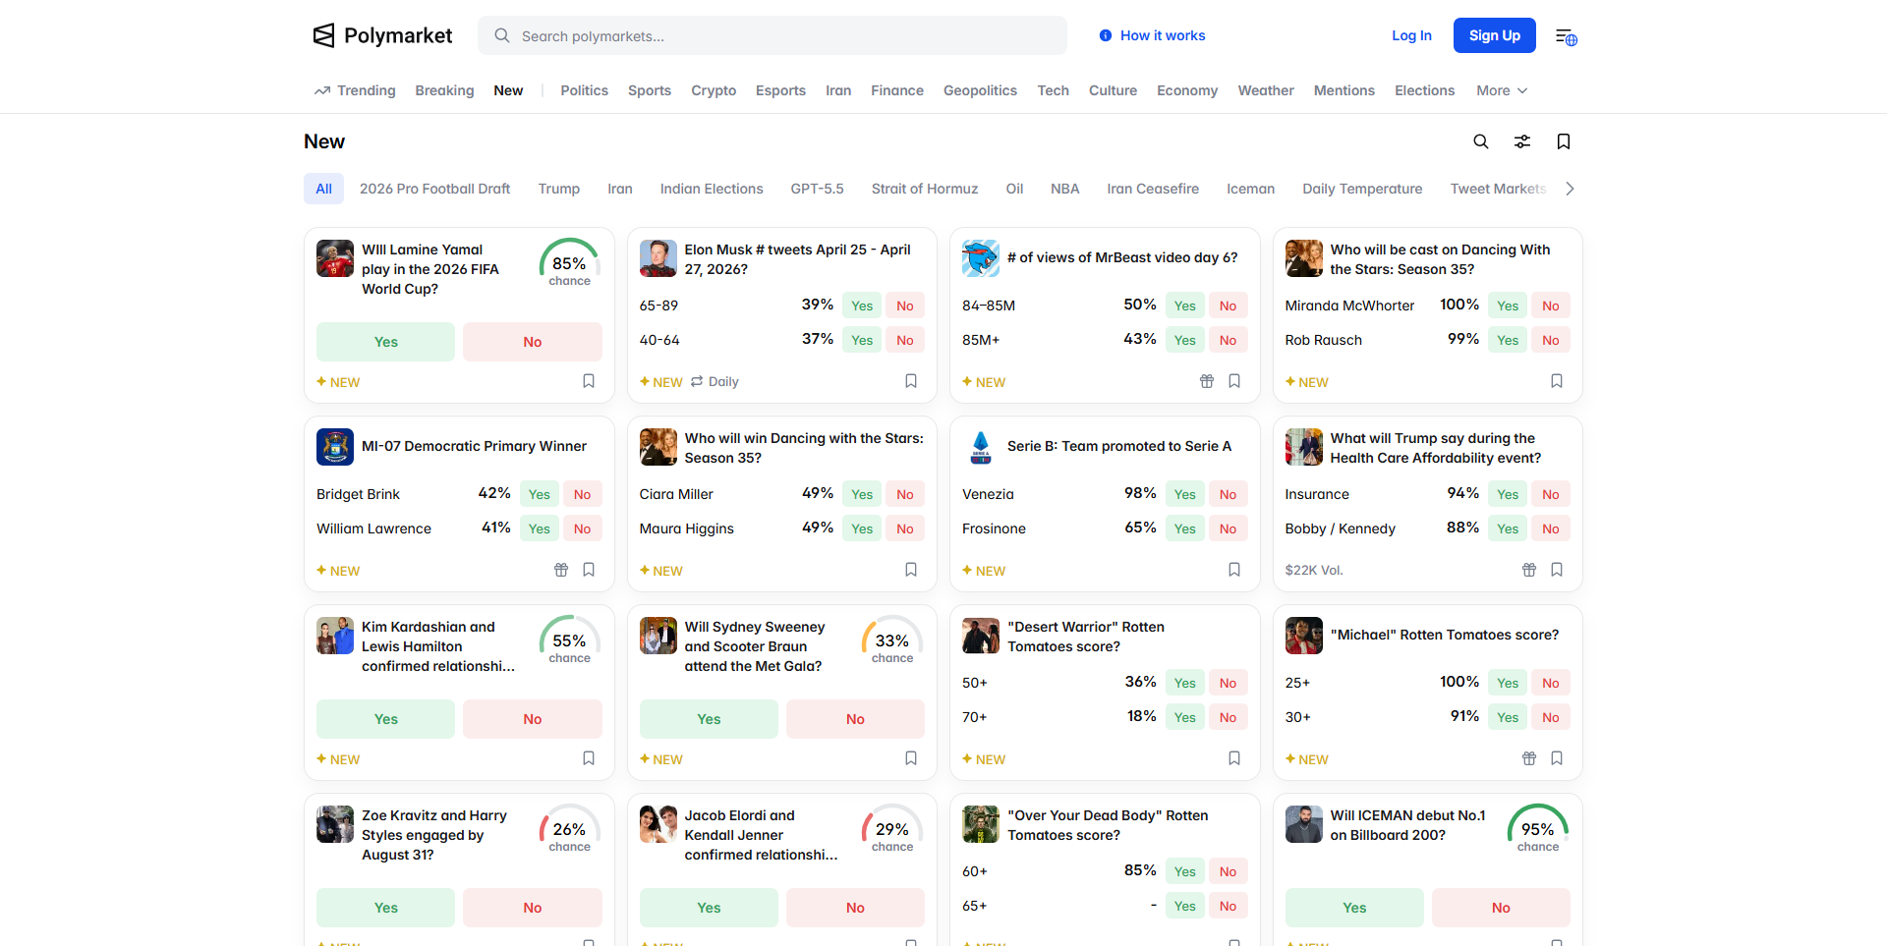Click the Sign Up button
This screenshot has width=1887, height=946.
click(1494, 35)
